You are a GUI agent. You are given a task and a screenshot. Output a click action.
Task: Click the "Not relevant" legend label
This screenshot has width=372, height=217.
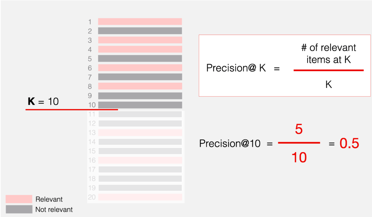click(54, 210)
